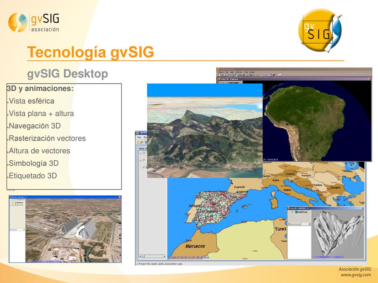Click the new document icon in the globe window toolbar
The image size is (378, 283).
[x=219, y=75]
